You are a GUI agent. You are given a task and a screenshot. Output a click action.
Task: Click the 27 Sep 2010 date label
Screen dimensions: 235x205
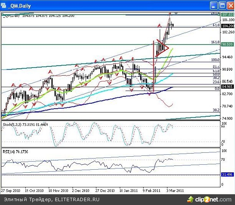pos(11,190)
